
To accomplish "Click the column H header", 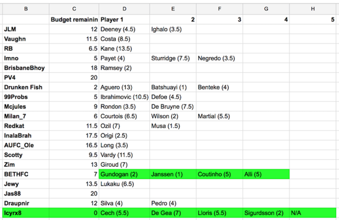I will 313,9.
